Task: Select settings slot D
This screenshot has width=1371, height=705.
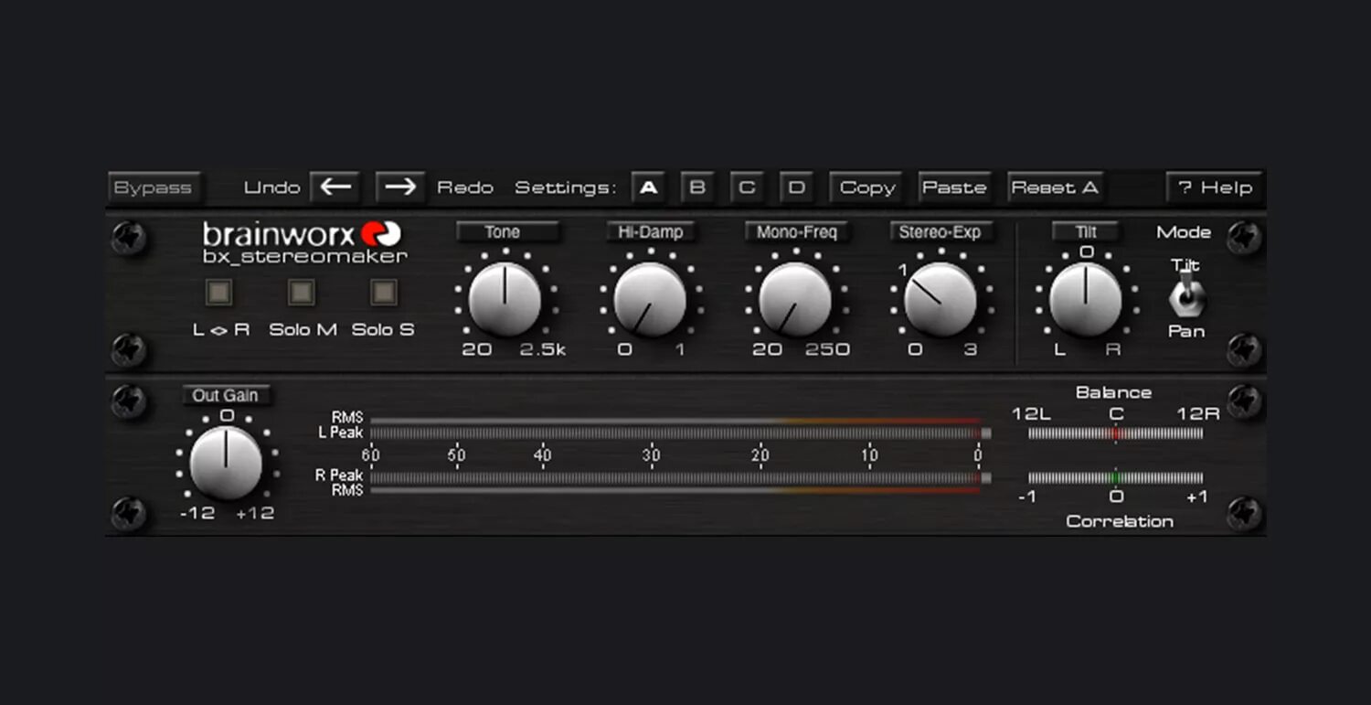Action: point(797,187)
